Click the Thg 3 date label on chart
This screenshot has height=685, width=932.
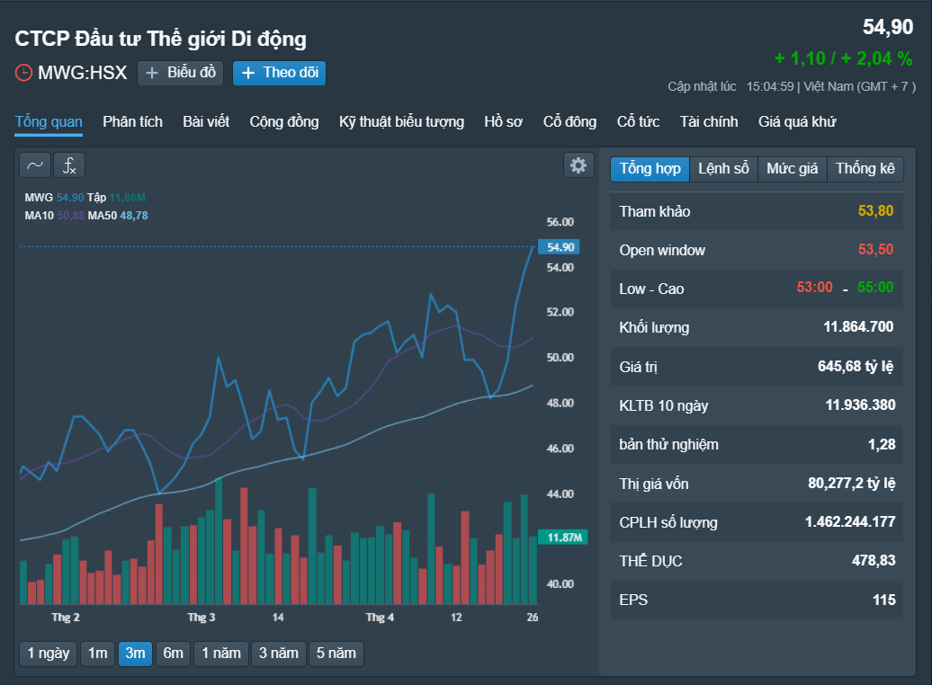click(x=201, y=618)
